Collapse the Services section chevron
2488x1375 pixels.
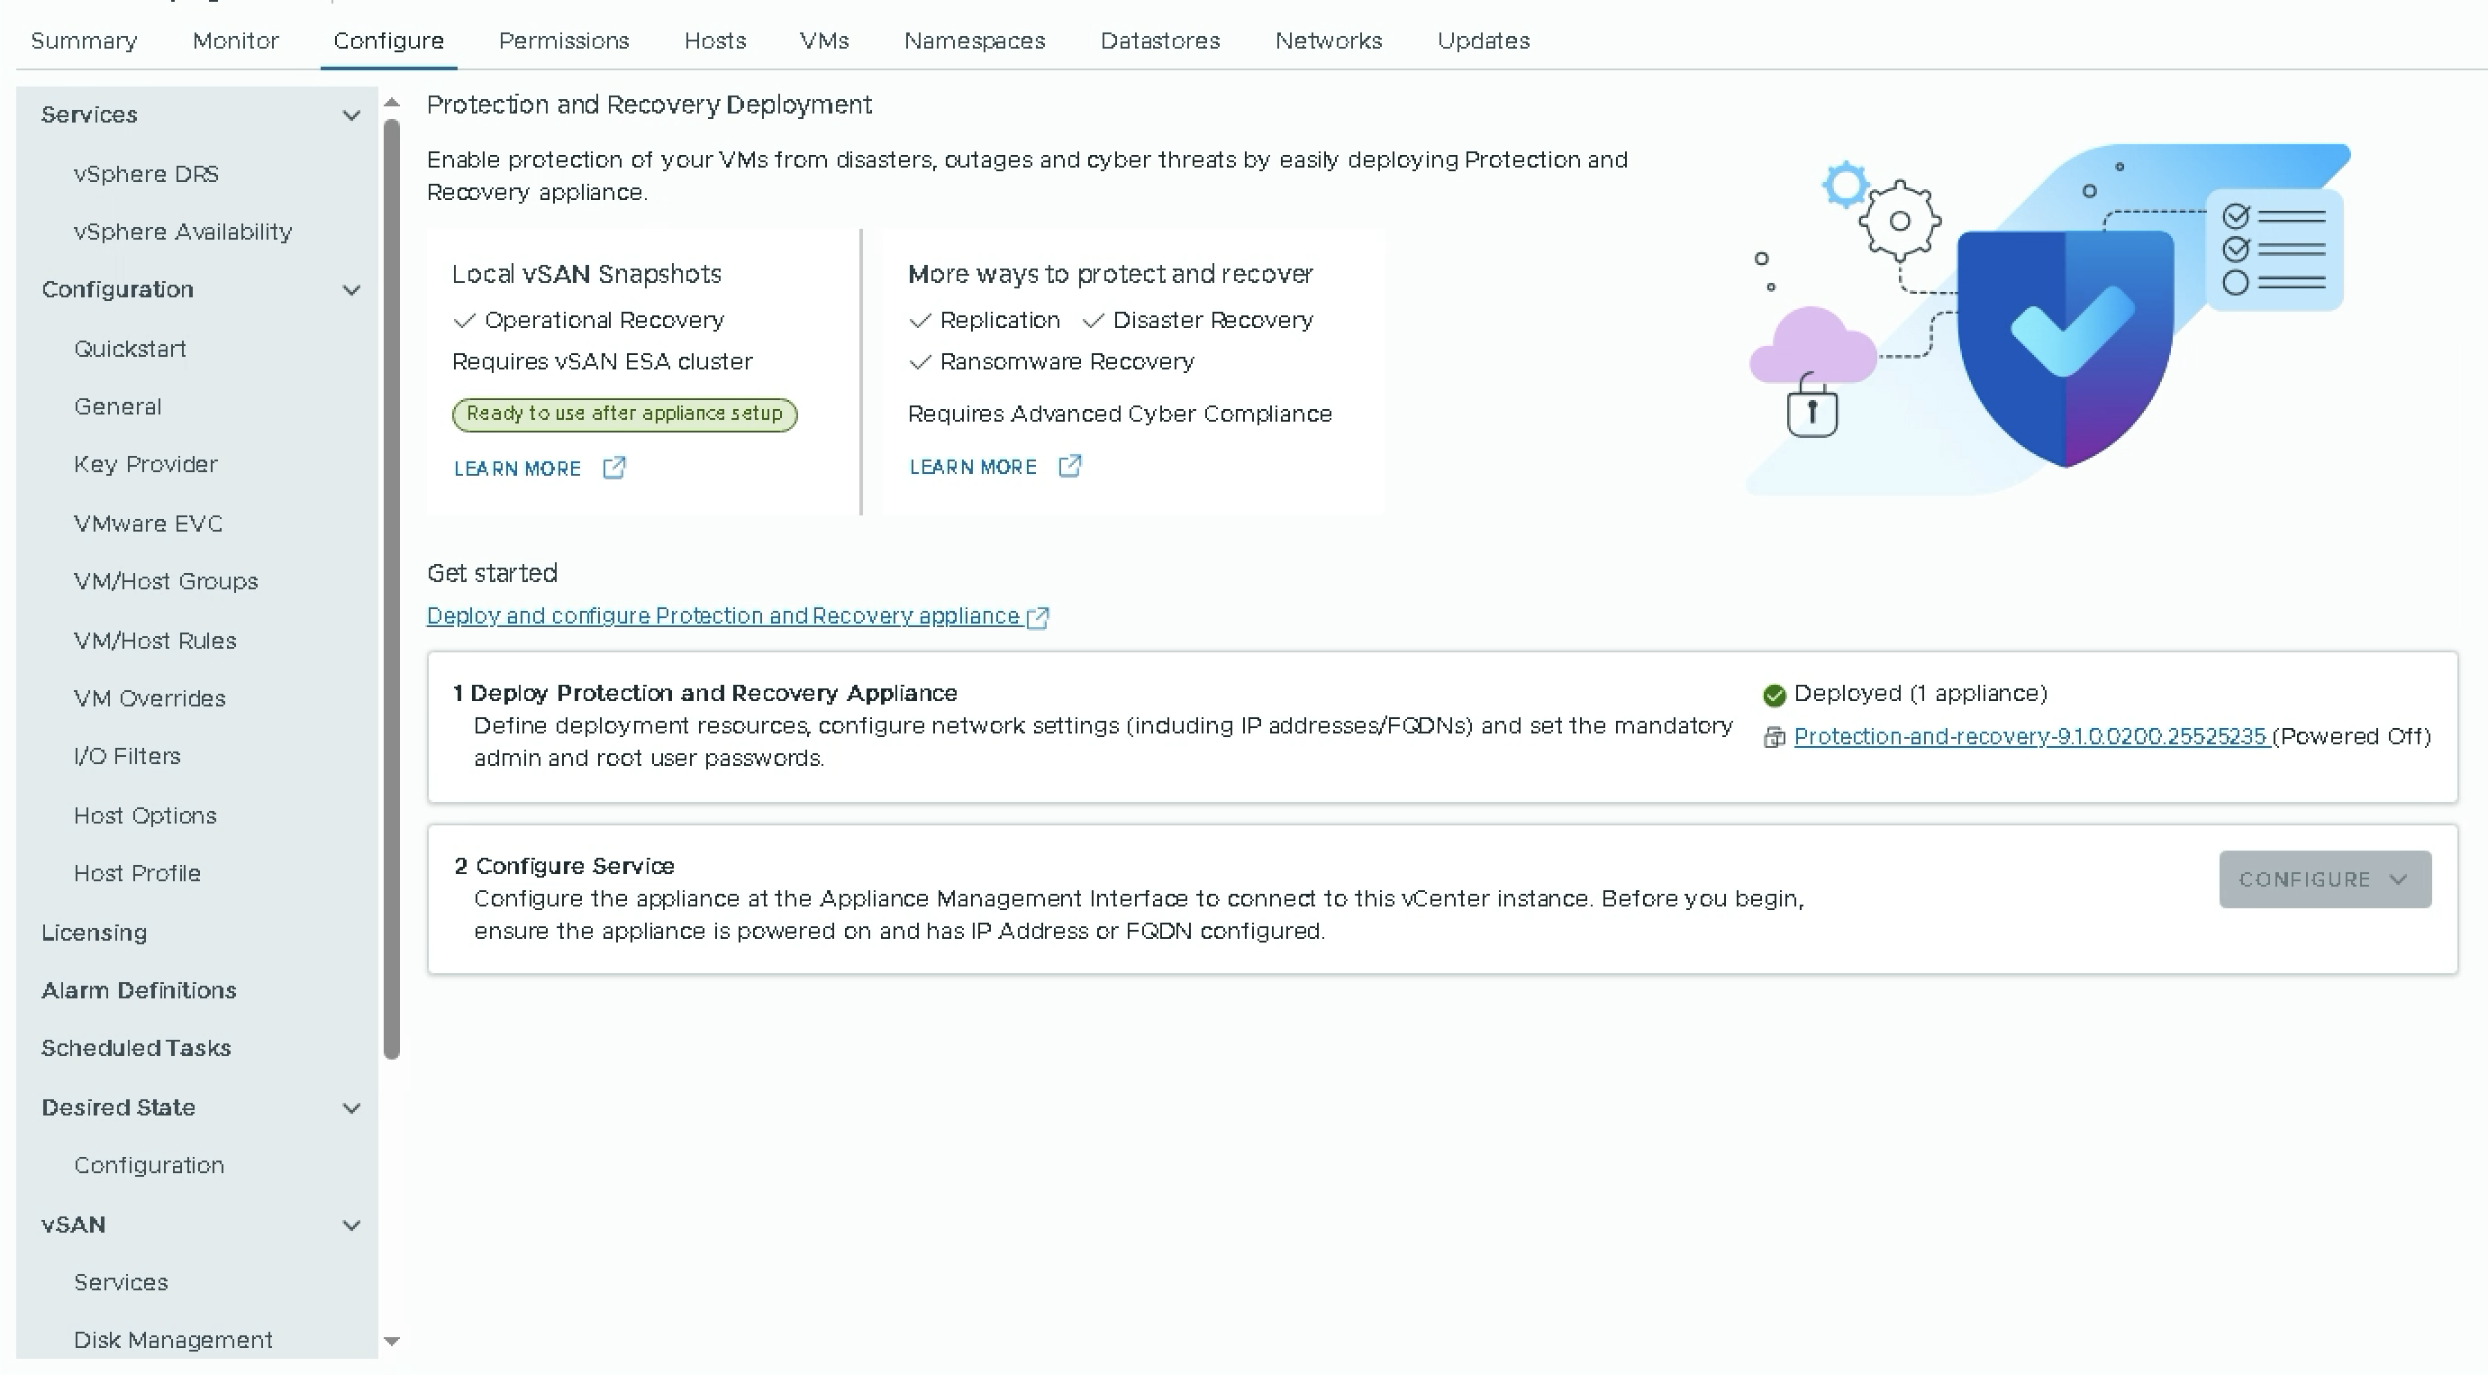[351, 115]
